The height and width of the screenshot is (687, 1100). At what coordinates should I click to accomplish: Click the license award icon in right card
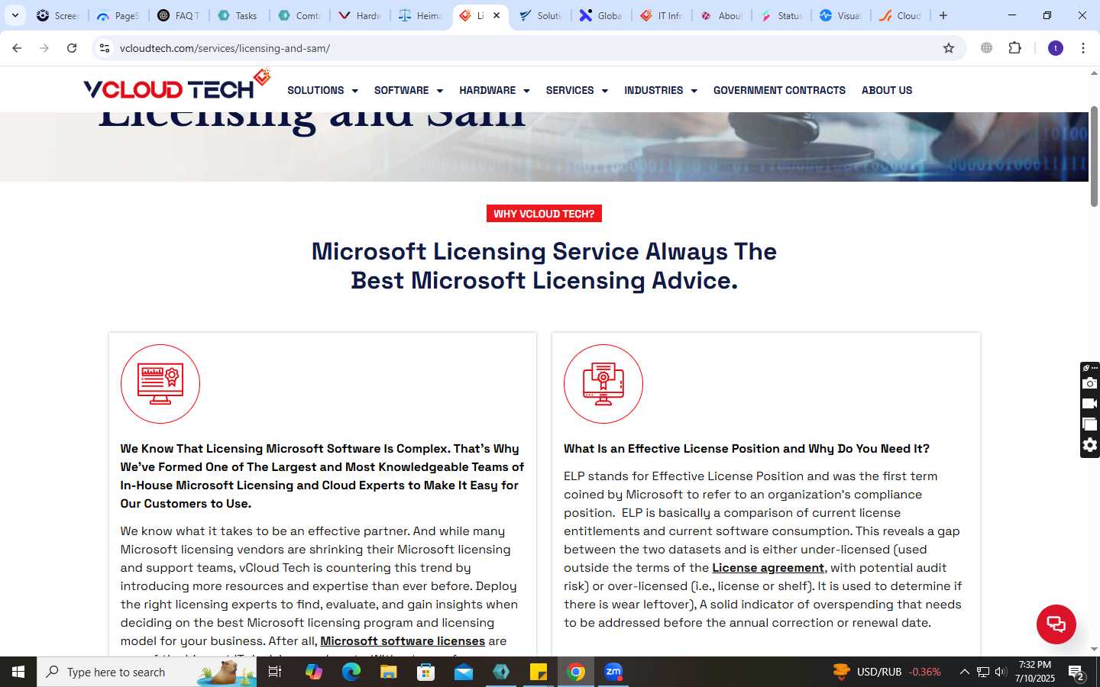click(603, 384)
